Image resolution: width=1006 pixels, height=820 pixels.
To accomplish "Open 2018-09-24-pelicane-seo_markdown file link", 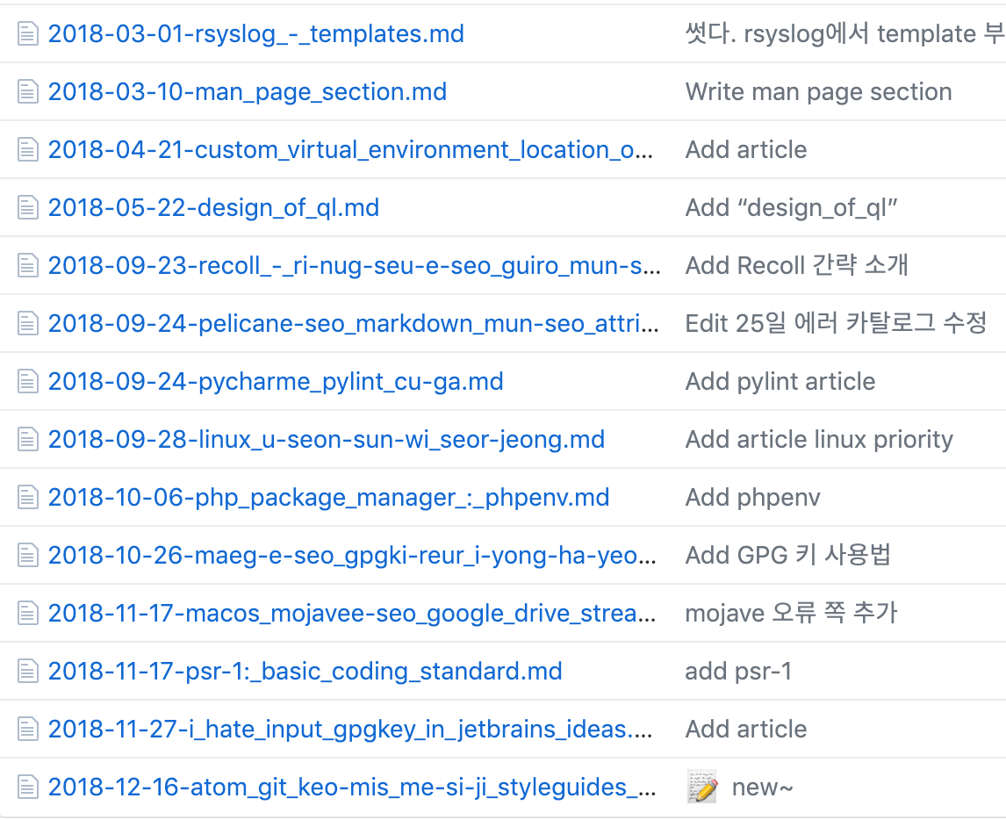I will [354, 323].
